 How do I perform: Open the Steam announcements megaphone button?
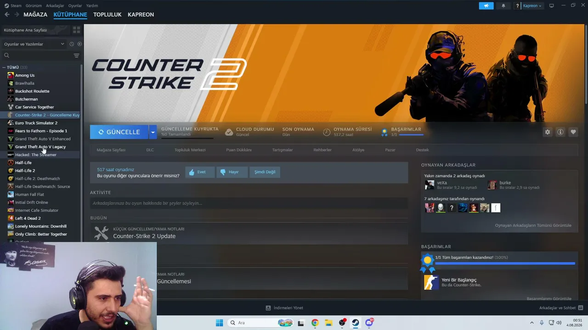tap(486, 6)
